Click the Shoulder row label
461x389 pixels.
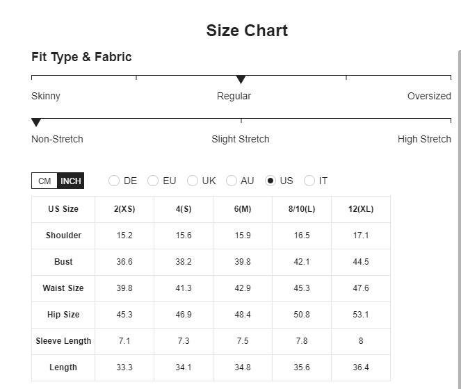(x=63, y=235)
